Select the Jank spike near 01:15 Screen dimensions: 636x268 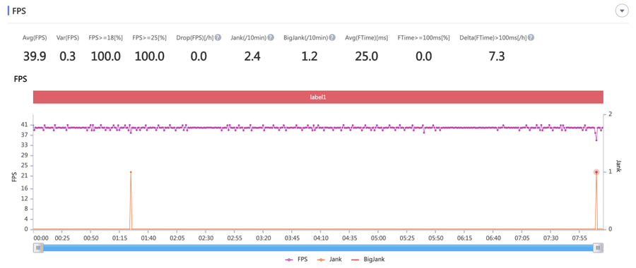(x=131, y=172)
